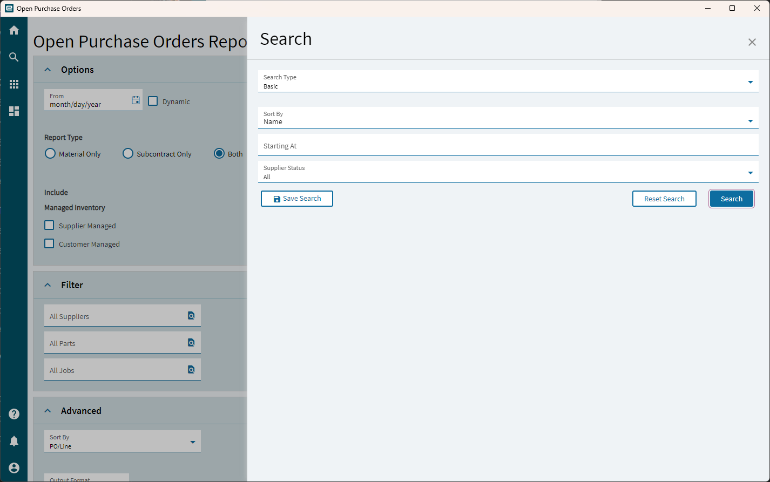Screen dimensions: 770x482
Task: Collapse the Advanced section
Action: [x=48, y=411]
